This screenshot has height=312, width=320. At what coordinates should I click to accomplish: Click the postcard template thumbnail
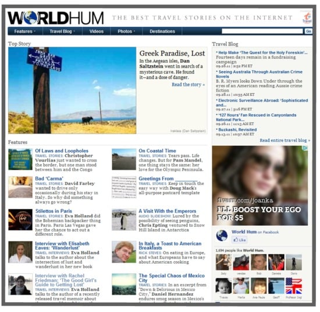[124, 187]
